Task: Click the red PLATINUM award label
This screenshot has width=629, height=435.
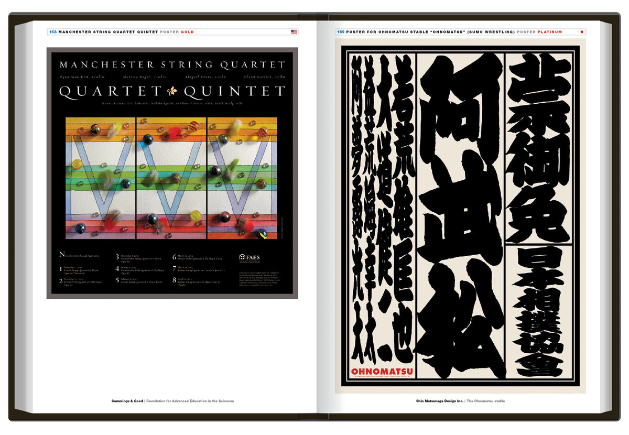Action: [x=550, y=32]
